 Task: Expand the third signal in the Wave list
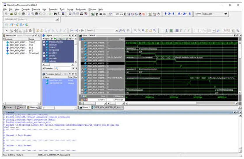[82, 49]
